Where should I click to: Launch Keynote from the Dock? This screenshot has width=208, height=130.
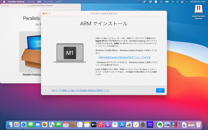tap(115, 125)
